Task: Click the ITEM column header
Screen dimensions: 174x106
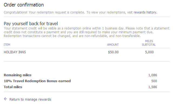Action: 7,45
